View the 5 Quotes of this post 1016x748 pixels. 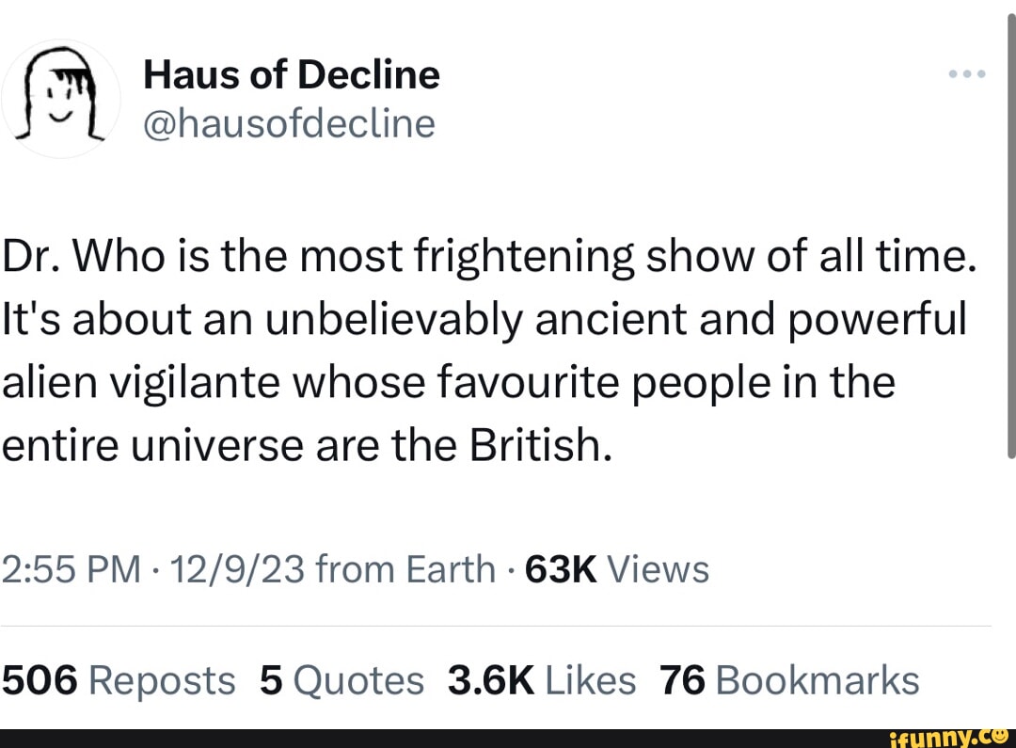point(341,679)
